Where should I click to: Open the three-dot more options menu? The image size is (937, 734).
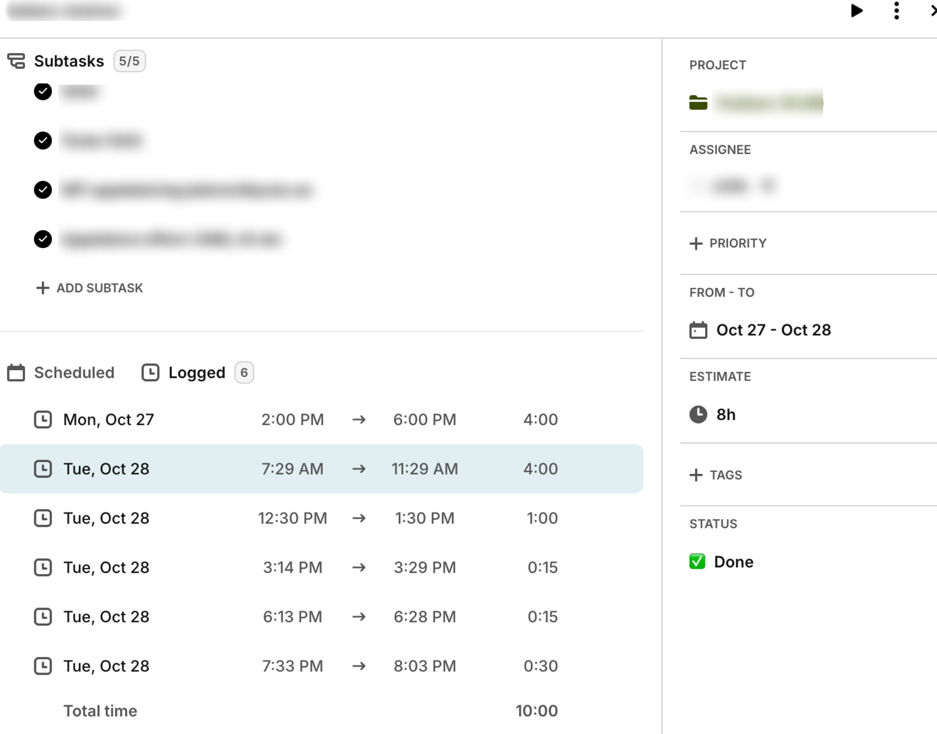pyautogui.click(x=896, y=10)
